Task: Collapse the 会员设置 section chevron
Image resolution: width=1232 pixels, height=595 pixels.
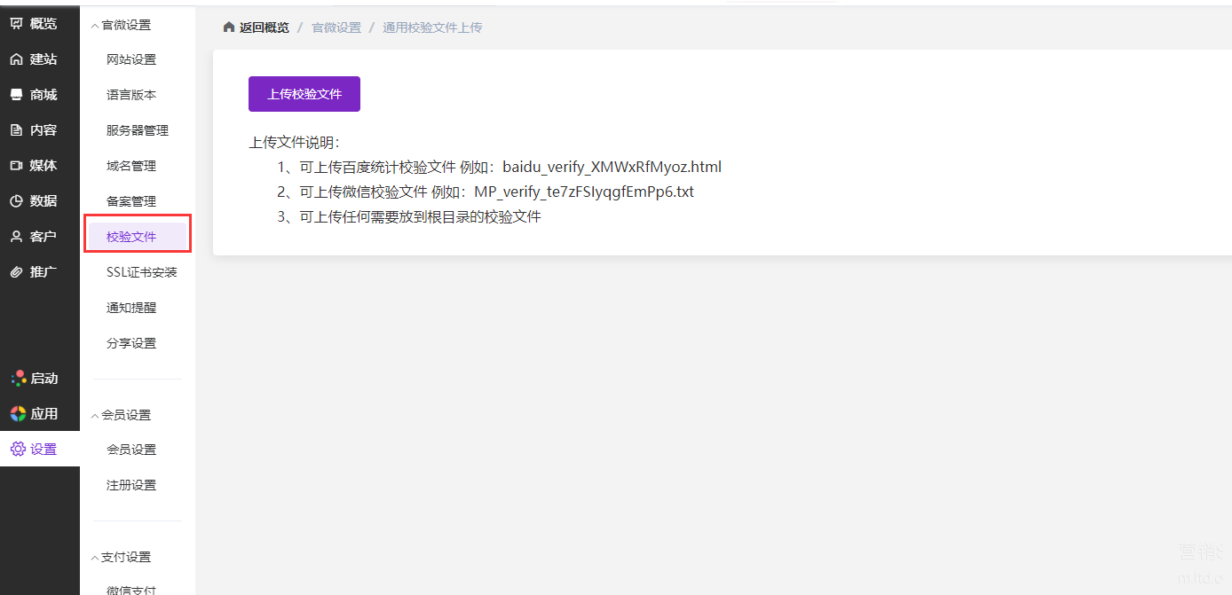Action: (95, 415)
